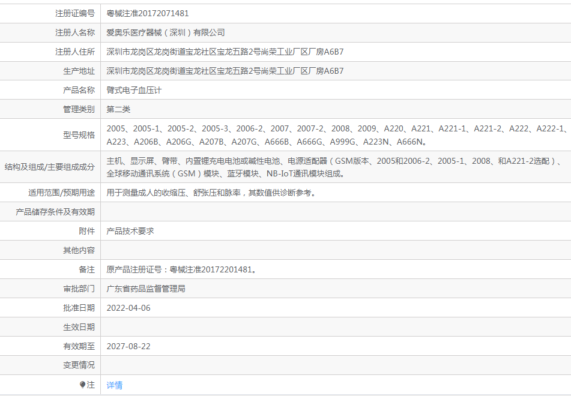Select the intended use text 用于测量成人的收缩压
The width and height of the screenshot is (571, 402).
tap(211, 193)
